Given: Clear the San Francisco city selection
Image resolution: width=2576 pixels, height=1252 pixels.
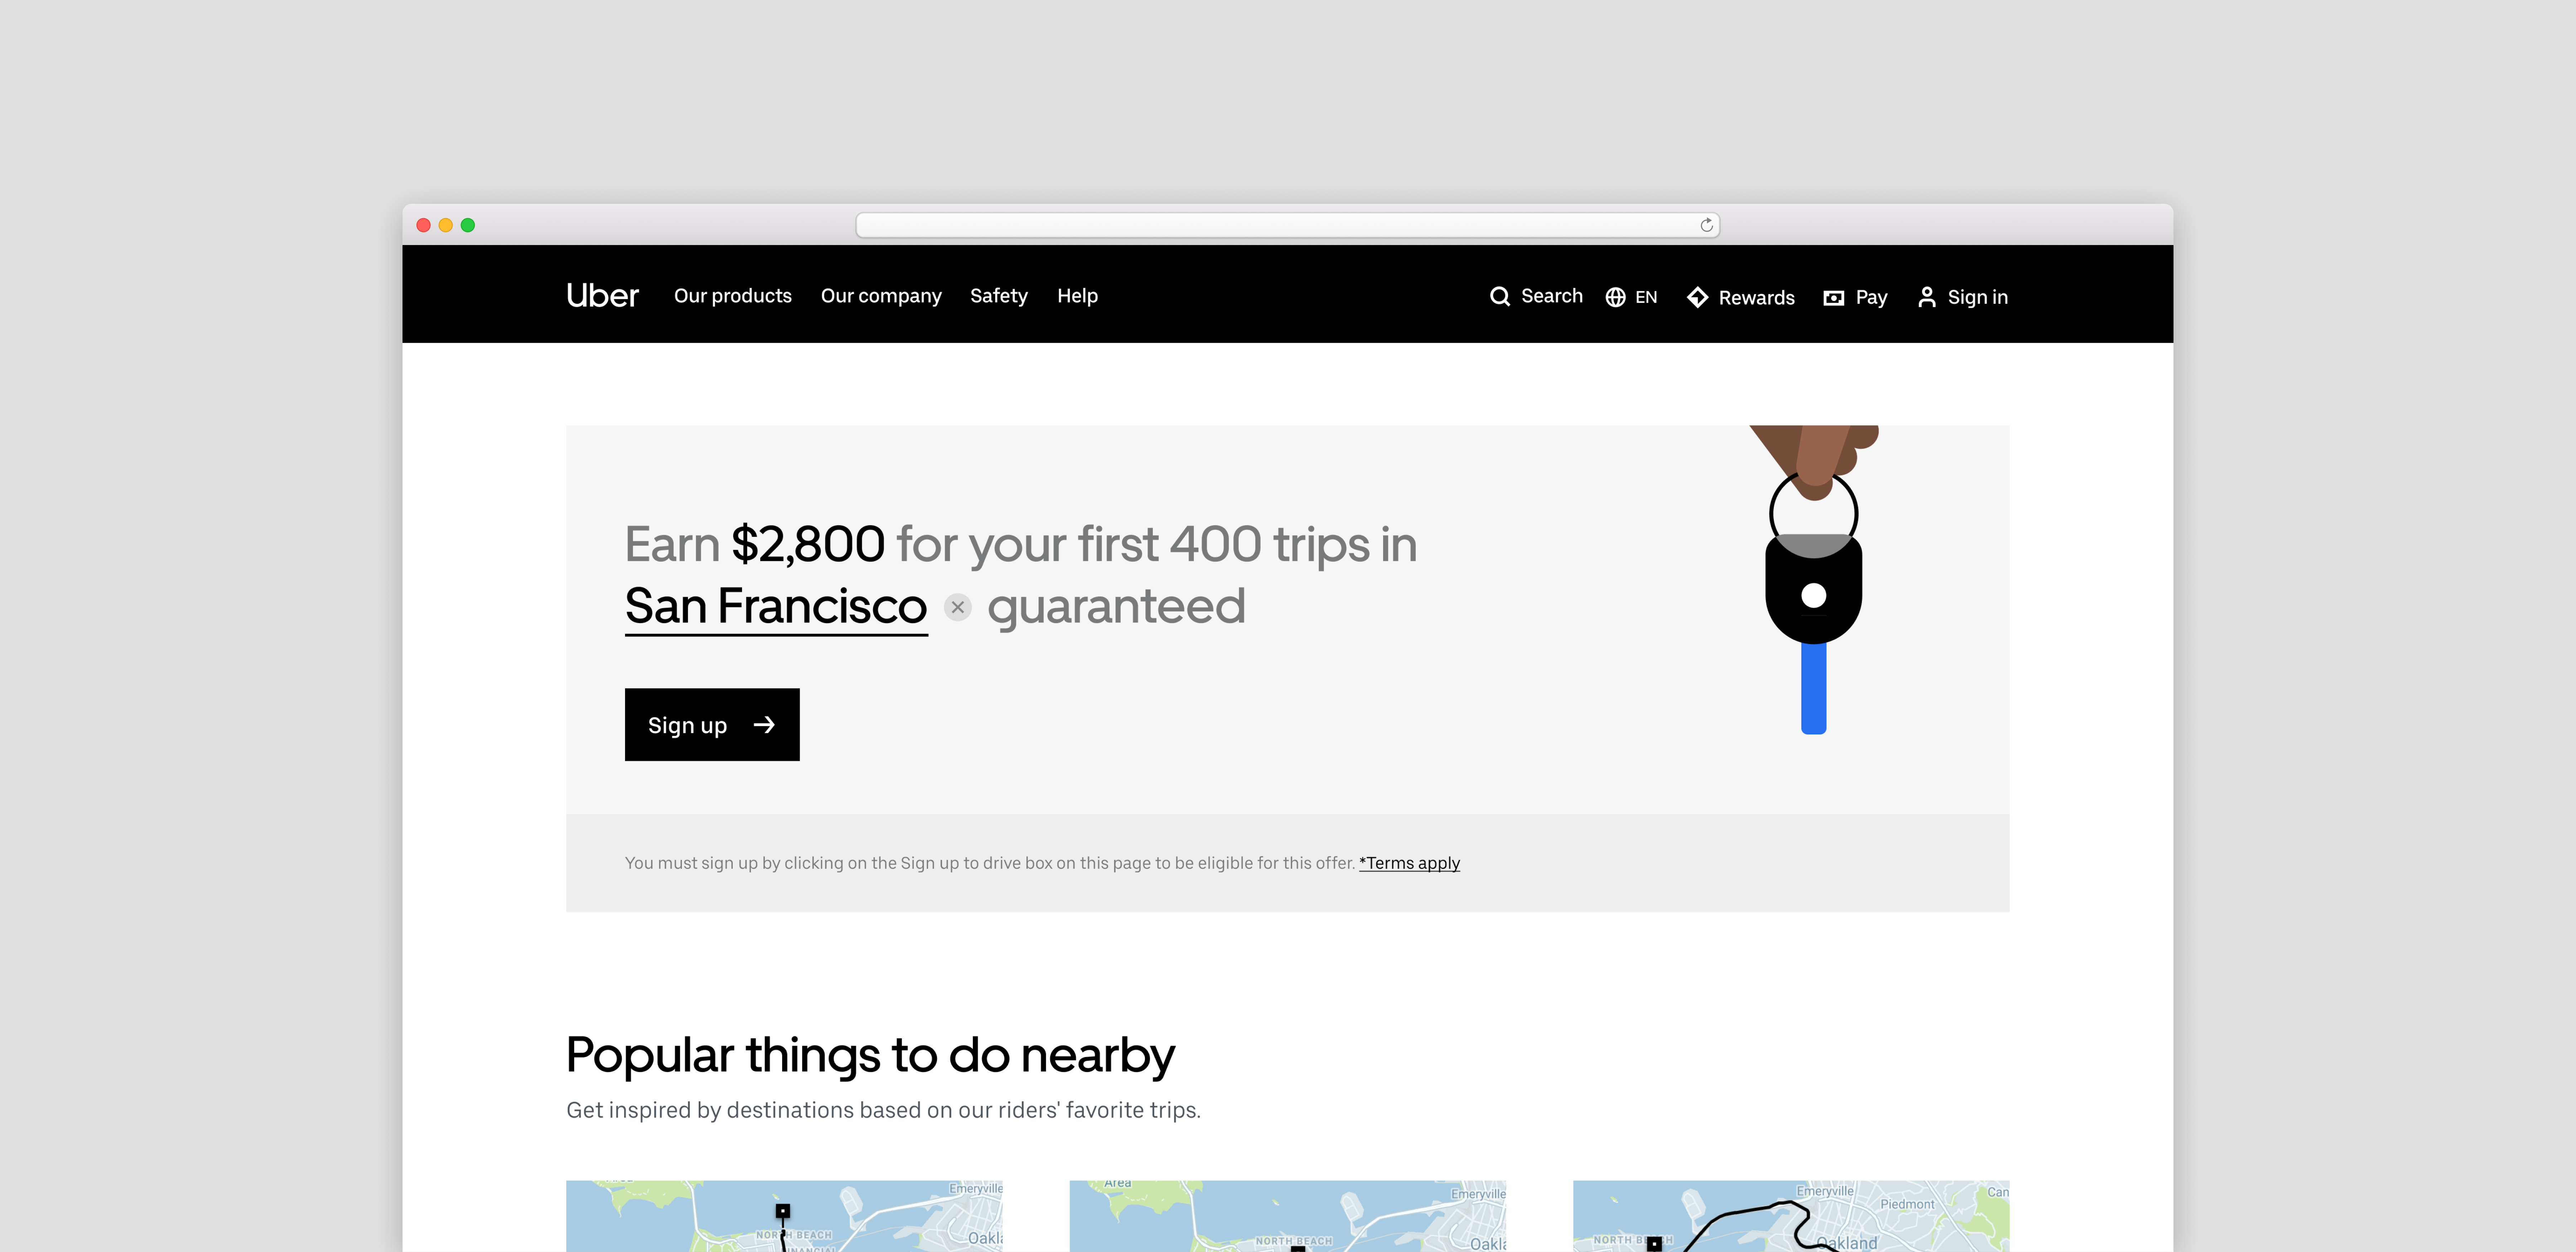Looking at the screenshot, I should [957, 607].
